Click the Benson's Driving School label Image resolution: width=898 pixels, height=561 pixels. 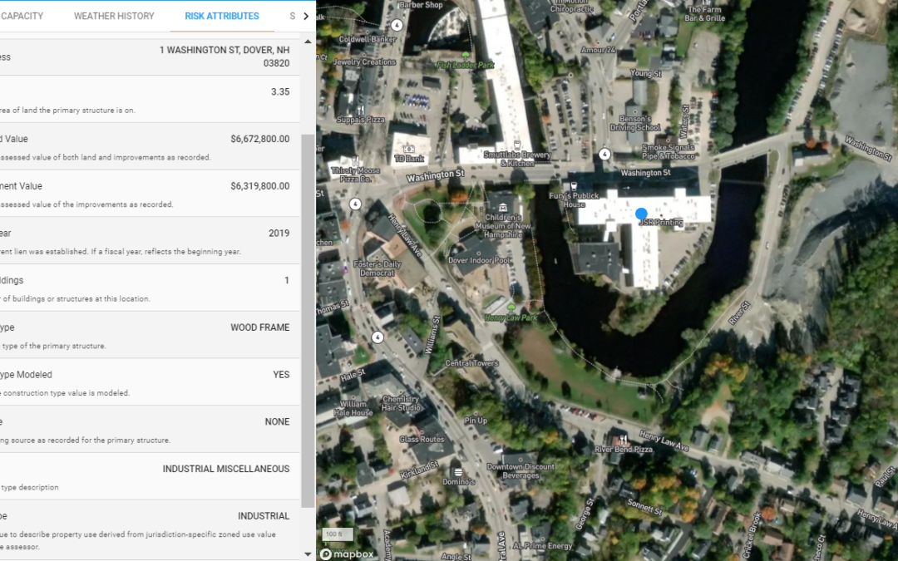tap(634, 123)
